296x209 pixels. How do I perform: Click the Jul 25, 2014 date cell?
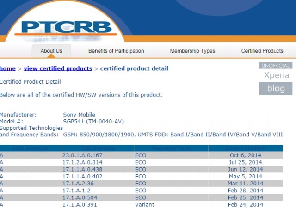pos(246,162)
